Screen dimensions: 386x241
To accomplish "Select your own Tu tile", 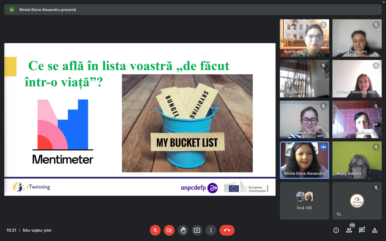I will coord(357,201).
